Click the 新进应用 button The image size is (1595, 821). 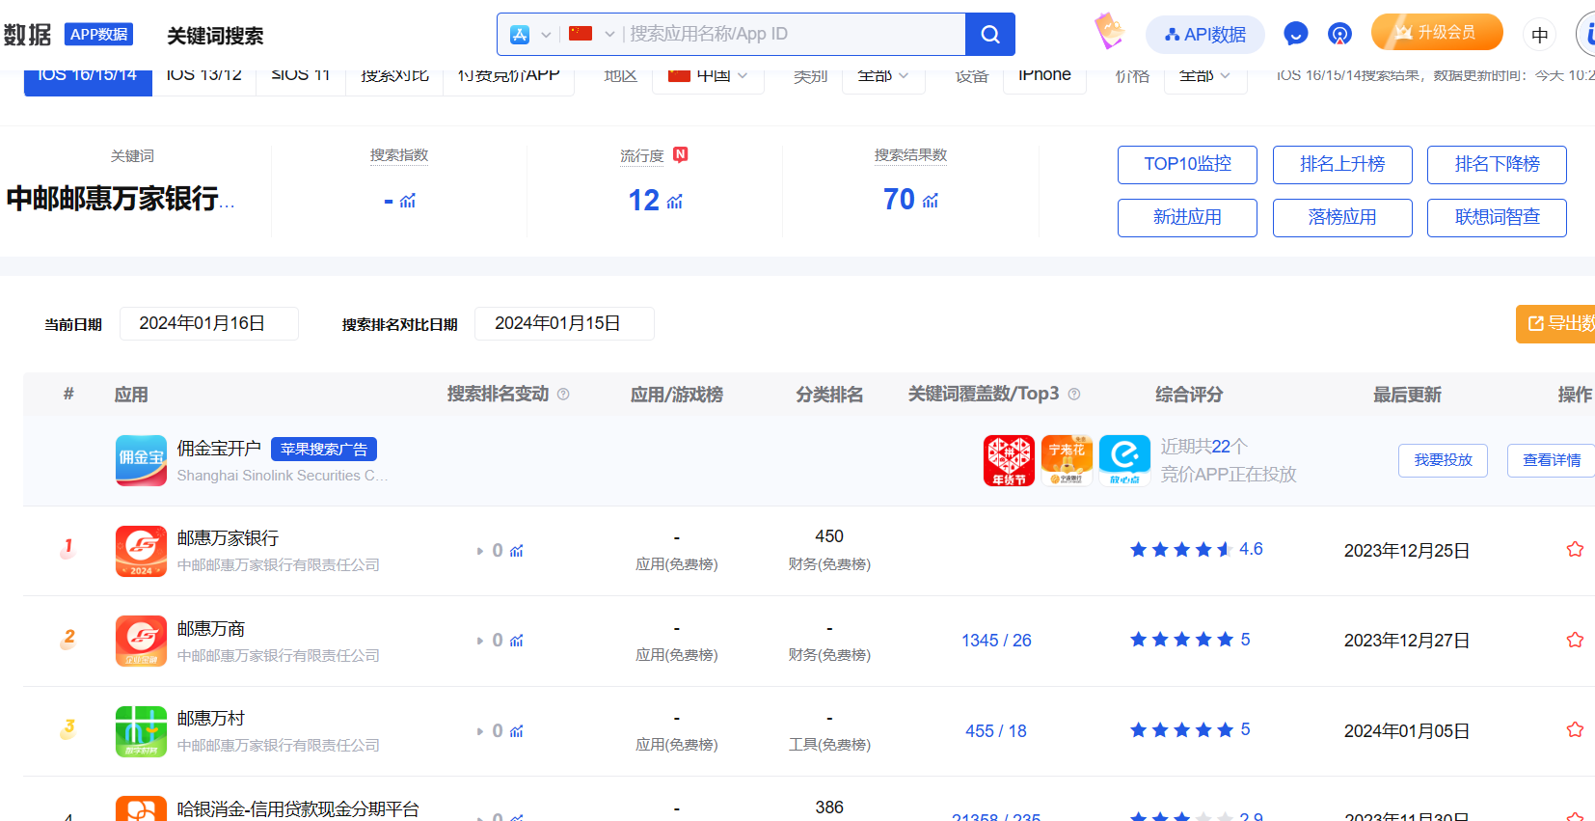[x=1187, y=217]
